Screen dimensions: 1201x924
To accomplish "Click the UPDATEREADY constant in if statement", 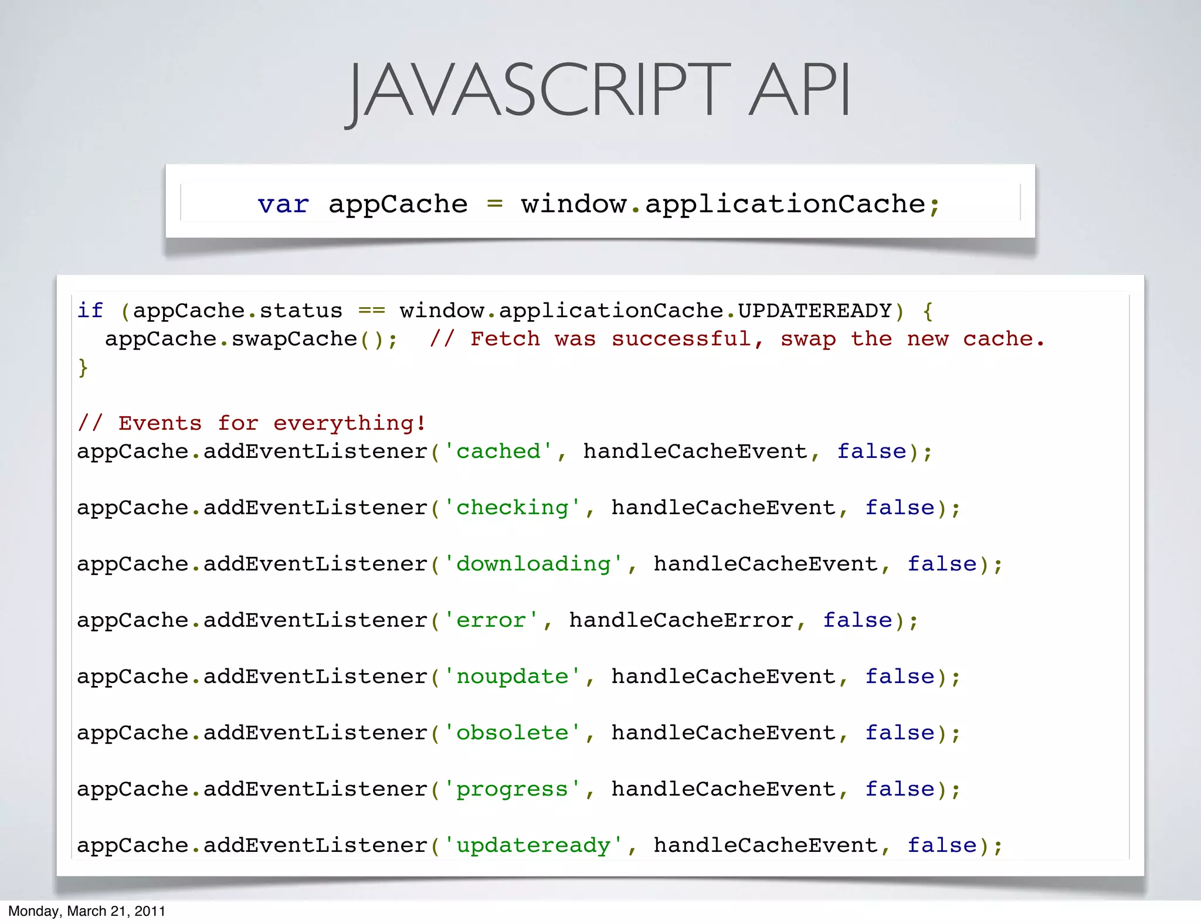I will pyautogui.click(x=814, y=311).
